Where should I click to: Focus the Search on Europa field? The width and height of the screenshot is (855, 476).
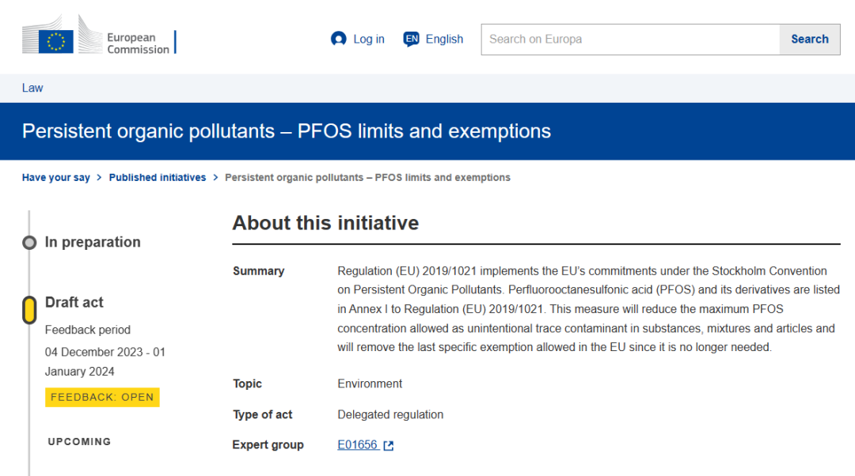click(630, 39)
